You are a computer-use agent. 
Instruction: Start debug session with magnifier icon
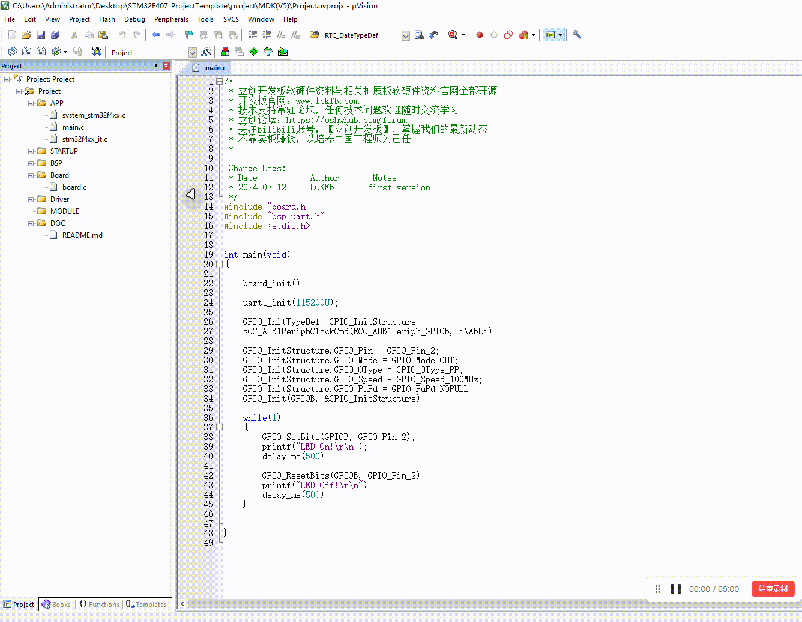point(453,35)
